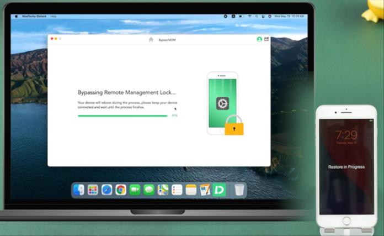Open Control Center from the menu bar
Viewport: 384px width, 236px height.
pyautogui.click(x=263, y=16)
